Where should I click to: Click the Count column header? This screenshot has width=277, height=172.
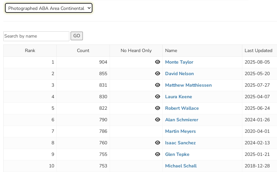83,50
